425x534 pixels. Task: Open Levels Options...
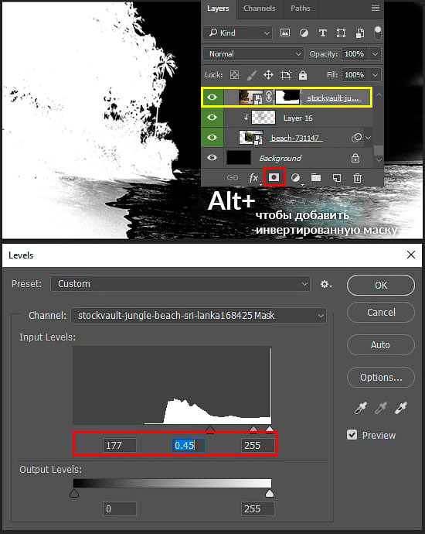(381, 378)
